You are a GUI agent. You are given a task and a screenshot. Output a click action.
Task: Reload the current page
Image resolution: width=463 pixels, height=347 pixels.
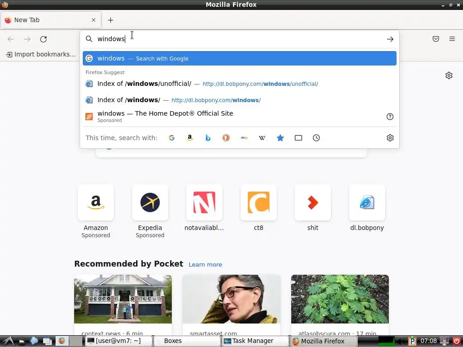click(x=43, y=39)
